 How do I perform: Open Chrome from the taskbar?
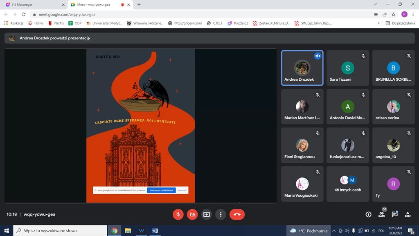(x=115, y=231)
